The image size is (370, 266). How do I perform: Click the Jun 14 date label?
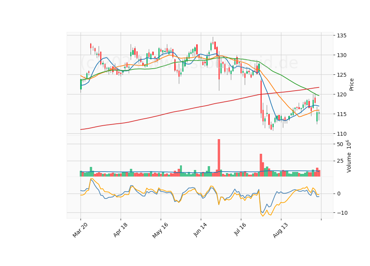point(200,230)
